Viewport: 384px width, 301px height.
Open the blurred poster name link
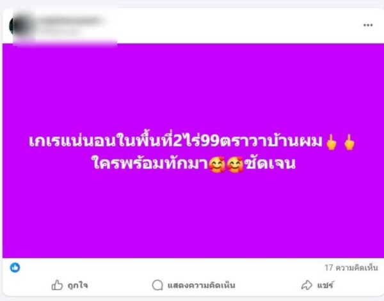click(x=71, y=20)
